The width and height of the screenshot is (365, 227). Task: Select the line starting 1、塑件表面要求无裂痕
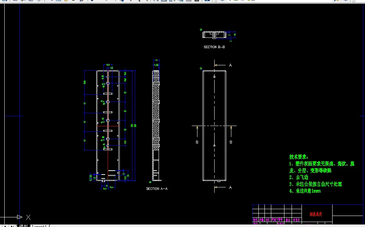[322, 163]
